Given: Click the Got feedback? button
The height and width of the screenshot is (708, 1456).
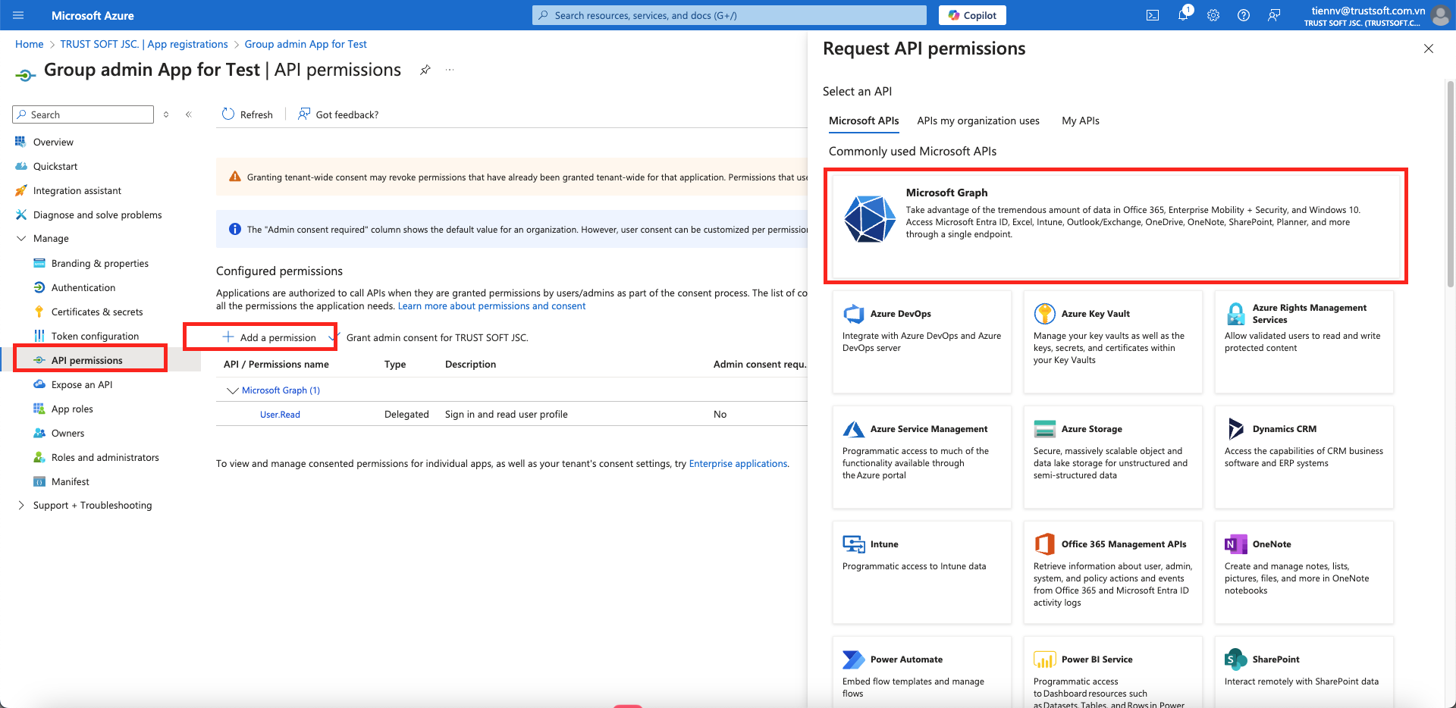Looking at the screenshot, I should (338, 114).
